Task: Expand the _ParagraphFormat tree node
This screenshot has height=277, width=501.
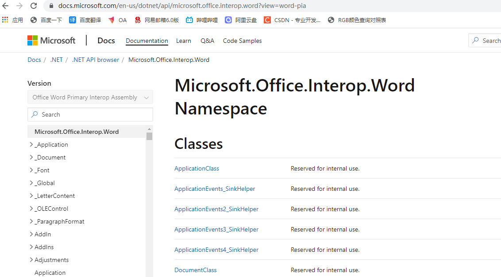Action: tap(31, 221)
